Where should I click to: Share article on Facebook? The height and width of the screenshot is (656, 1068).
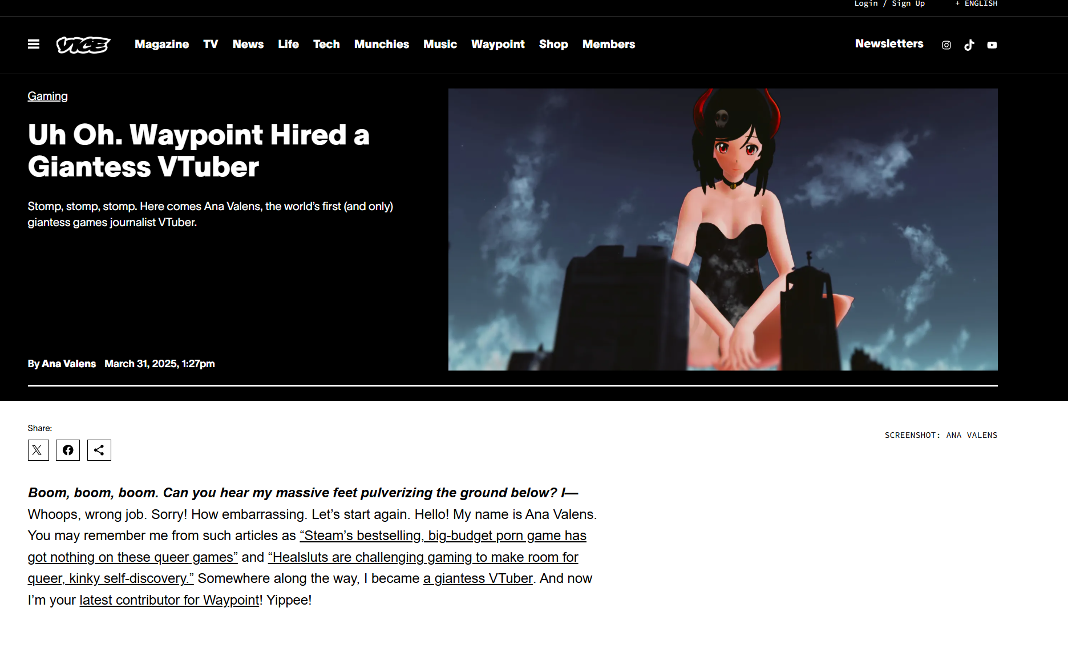[x=68, y=450]
